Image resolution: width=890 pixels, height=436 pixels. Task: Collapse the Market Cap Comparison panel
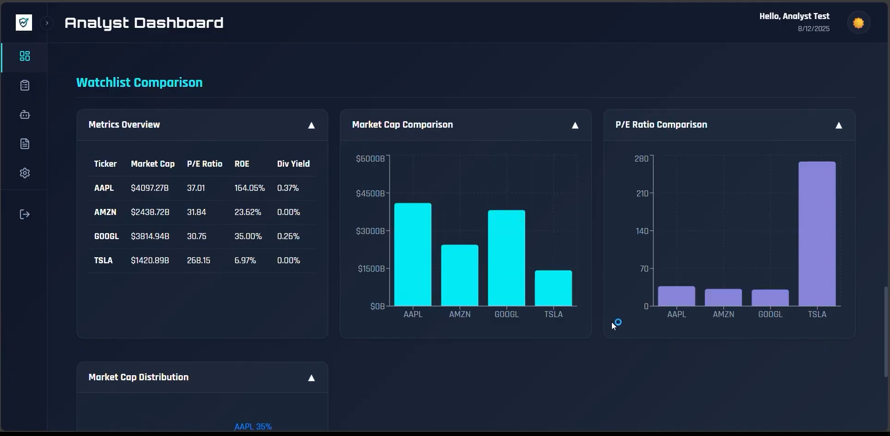coord(574,125)
